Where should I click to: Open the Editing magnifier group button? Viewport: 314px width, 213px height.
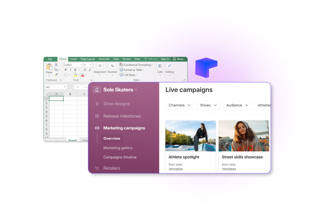[170, 69]
